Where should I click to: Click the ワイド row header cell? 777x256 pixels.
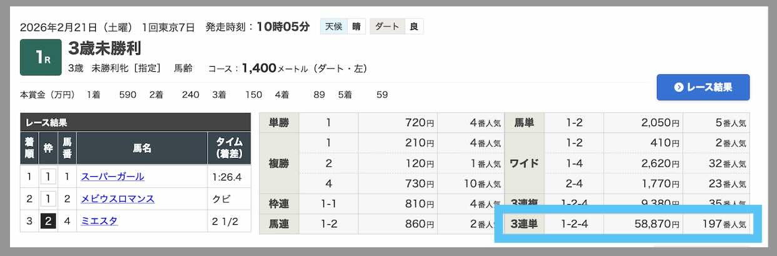tap(524, 164)
